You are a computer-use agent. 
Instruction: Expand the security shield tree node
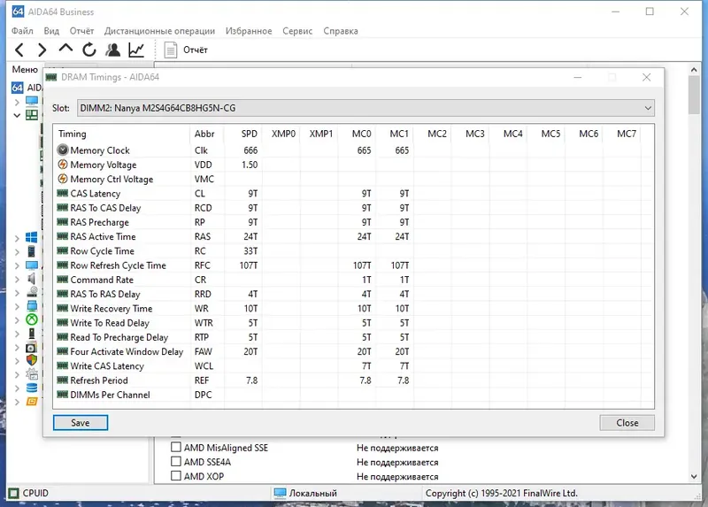click(17, 361)
